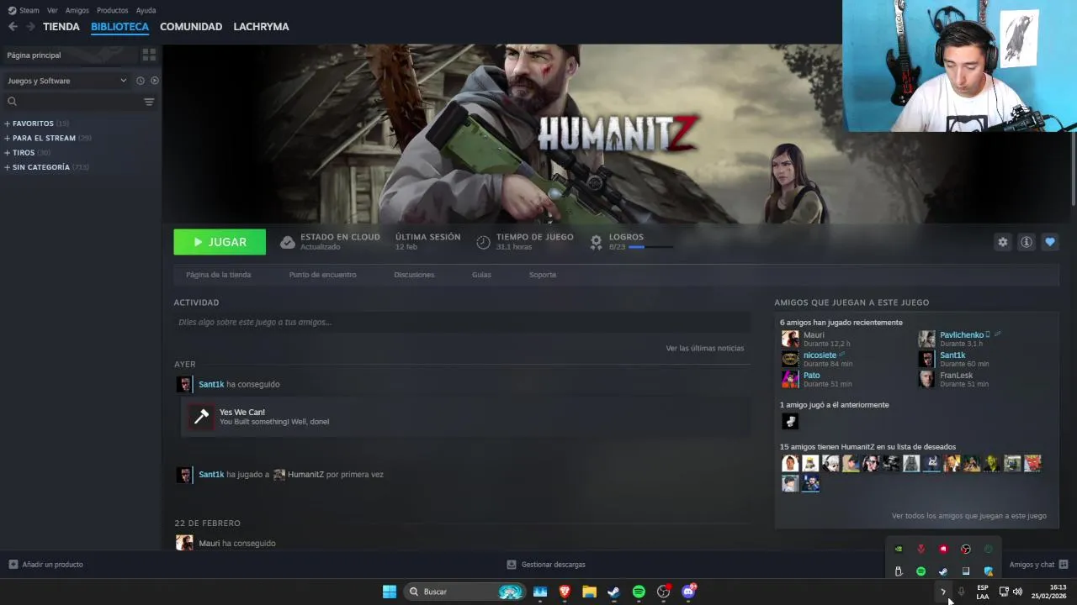
Task: Open Página principal in sidebar
Action: point(69,55)
